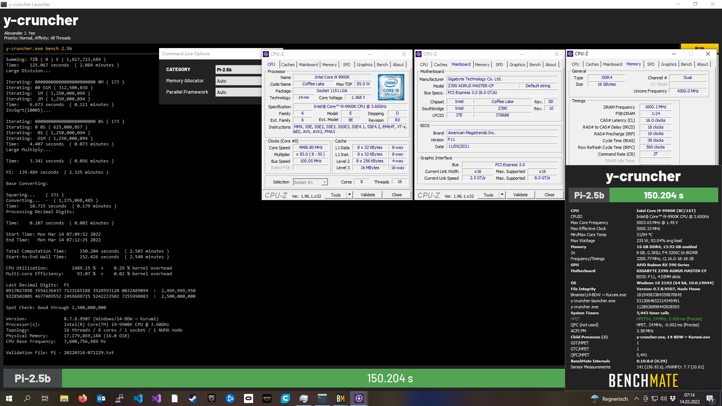The width and height of the screenshot is (722, 406).
Task: Click Validate in the Mainboard CPU-Z window
Action: point(520,195)
